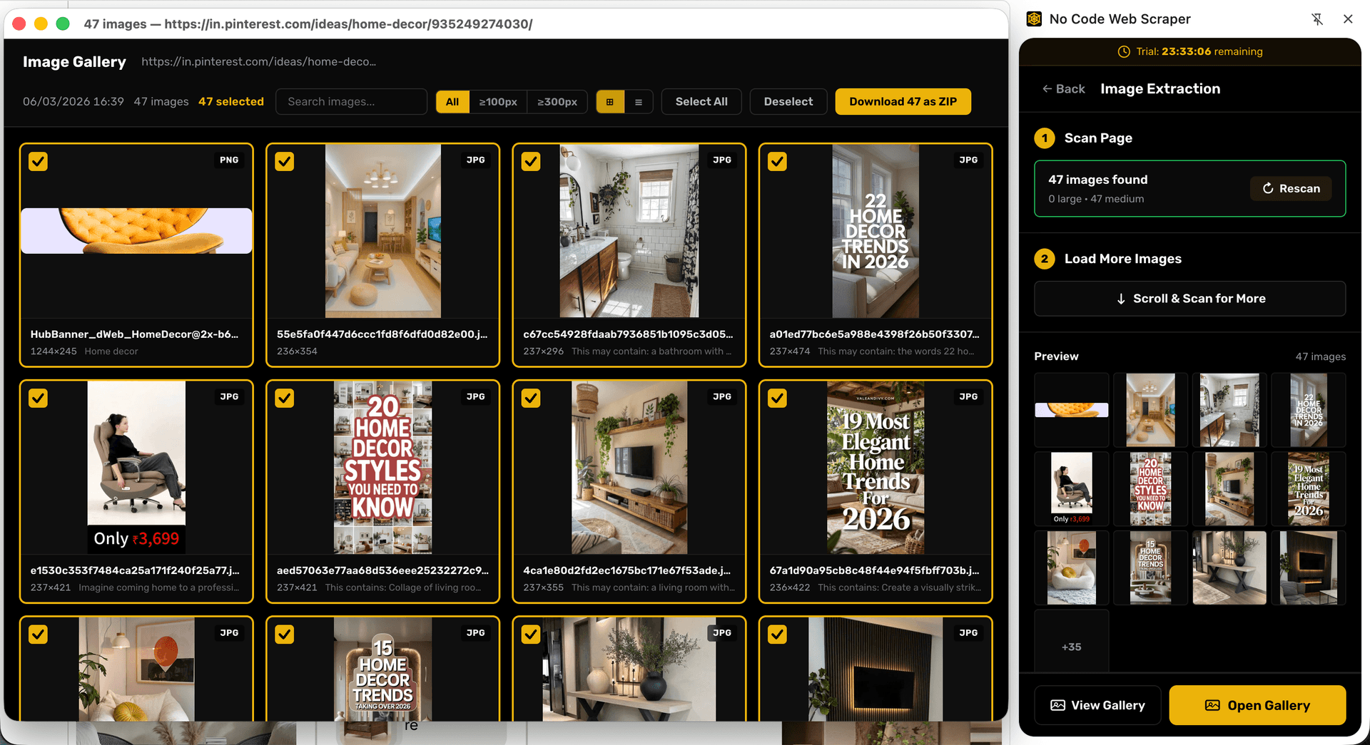Click the Deselect button
The height and width of the screenshot is (745, 1370).
pyautogui.click(x=788, y=102)
